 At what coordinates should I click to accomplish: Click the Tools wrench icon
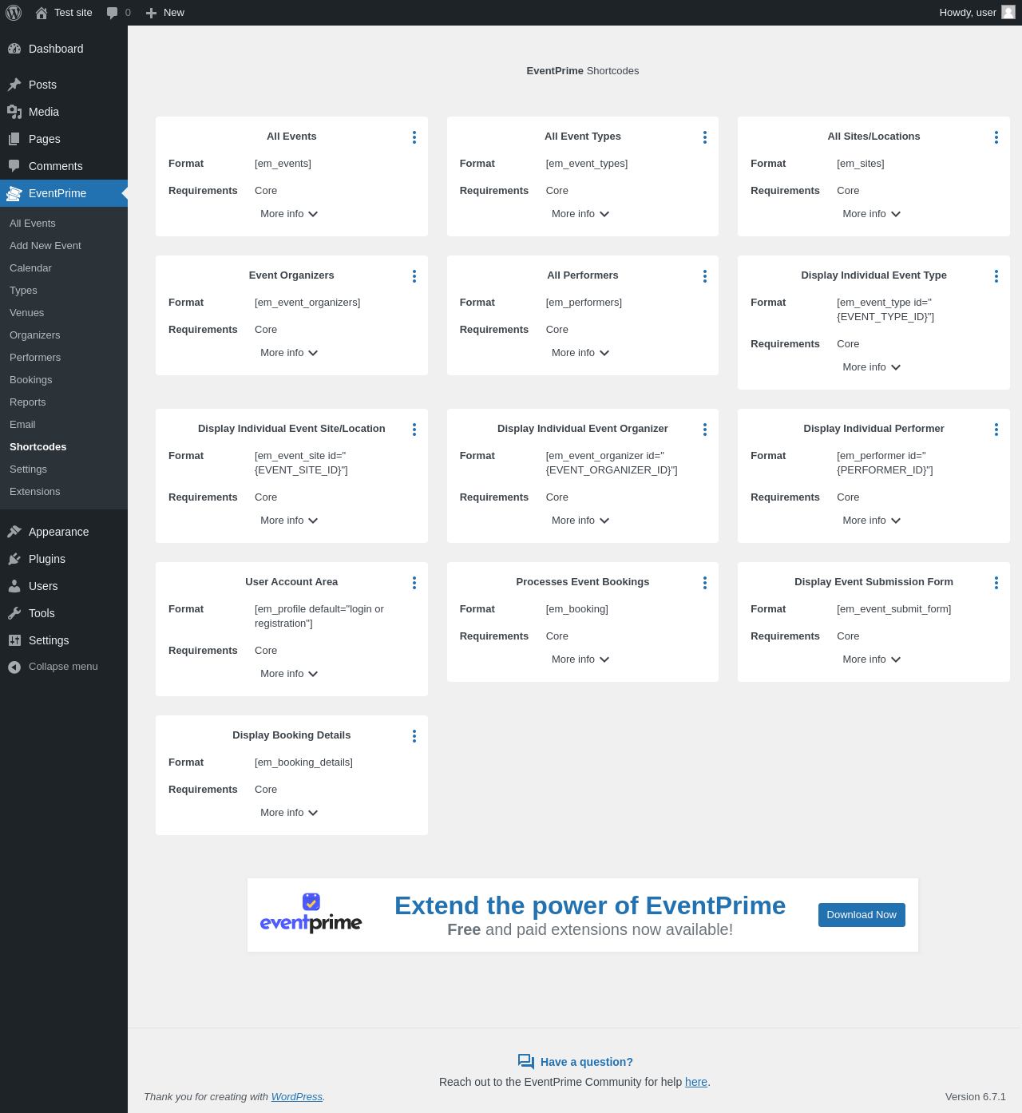pyautogui.click(x=14, y=613)
